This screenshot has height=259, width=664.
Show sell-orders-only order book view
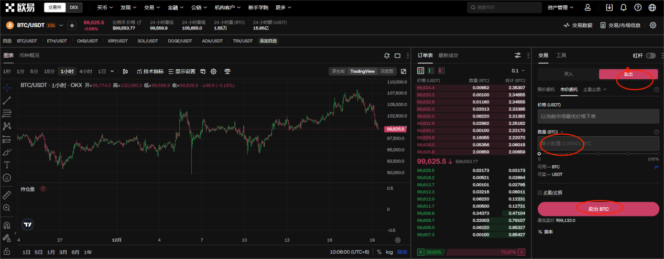441,70
